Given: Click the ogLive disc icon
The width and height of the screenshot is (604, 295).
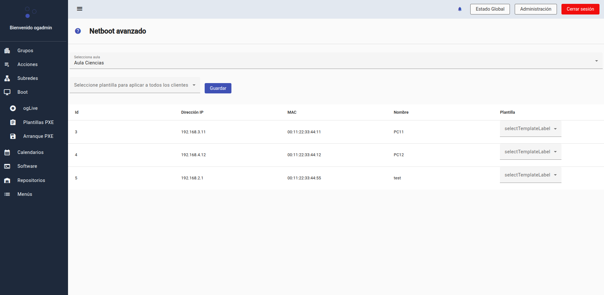Looking at the screenshot, I should 13,108.
